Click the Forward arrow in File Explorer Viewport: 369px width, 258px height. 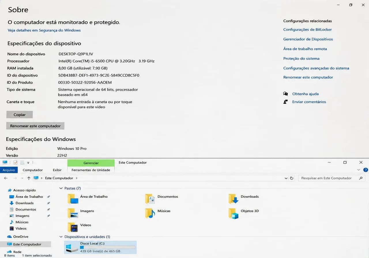point(15,178)
